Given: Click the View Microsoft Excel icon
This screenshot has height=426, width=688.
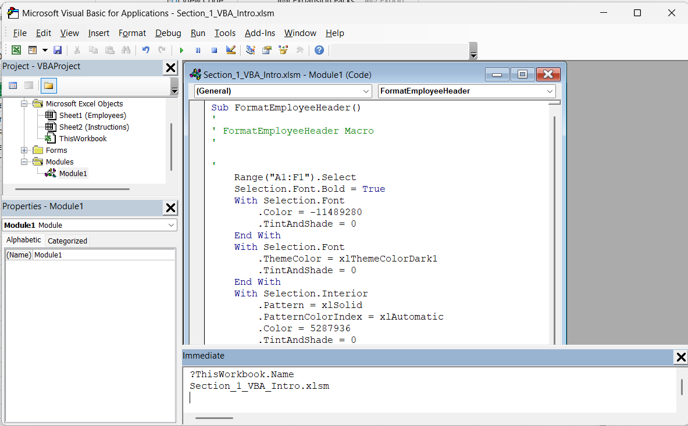Looking at the screenshot, I should [x=16, y=50].
